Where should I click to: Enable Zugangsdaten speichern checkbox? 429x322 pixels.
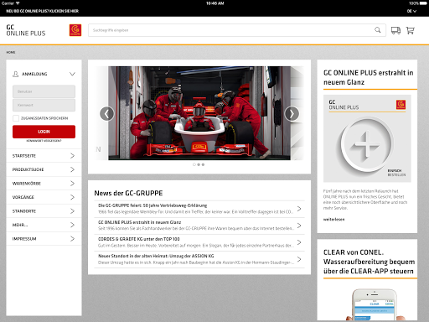tap(16, 118)
